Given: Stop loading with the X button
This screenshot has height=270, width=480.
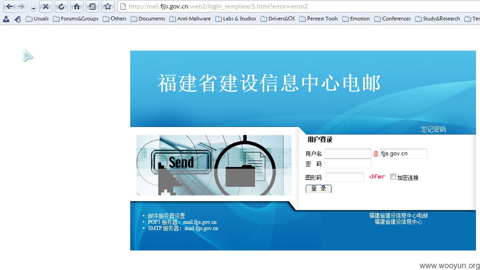Looking at the screenshot, I should tap(46, 6).
